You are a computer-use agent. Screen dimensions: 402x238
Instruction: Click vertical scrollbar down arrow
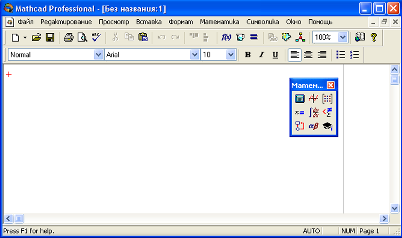[394, 208]
